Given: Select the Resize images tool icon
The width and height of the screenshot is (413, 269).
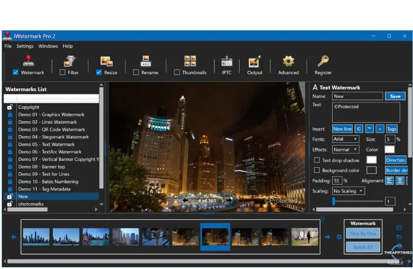Looking at the screenshot, I should coord(107,61).
